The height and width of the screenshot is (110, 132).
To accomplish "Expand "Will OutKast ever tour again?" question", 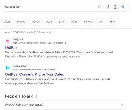I will point(65,105).
